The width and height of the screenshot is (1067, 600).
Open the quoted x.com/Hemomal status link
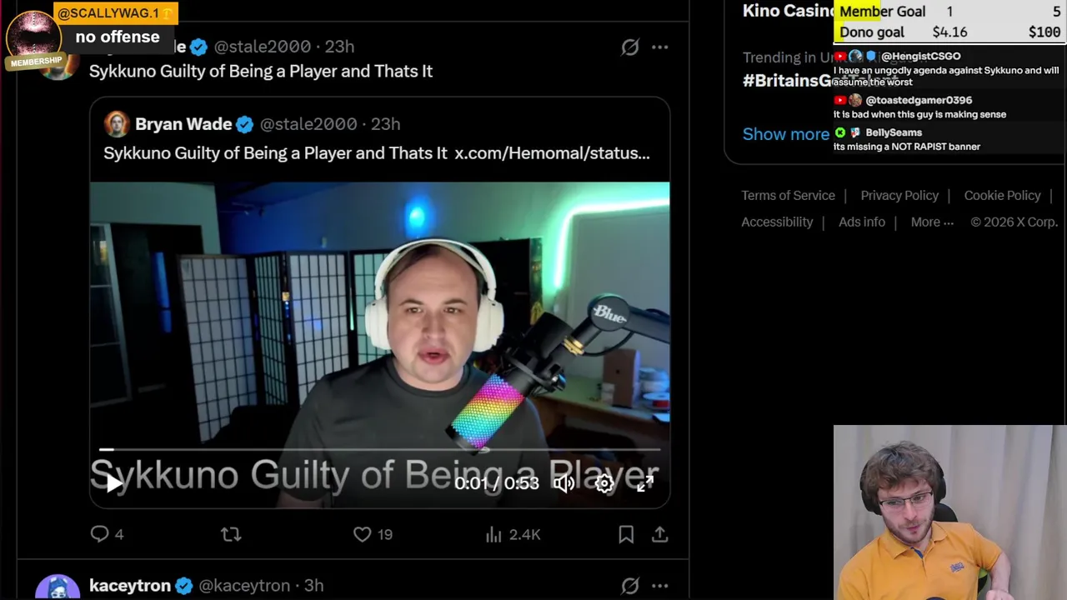pos(552,152)
